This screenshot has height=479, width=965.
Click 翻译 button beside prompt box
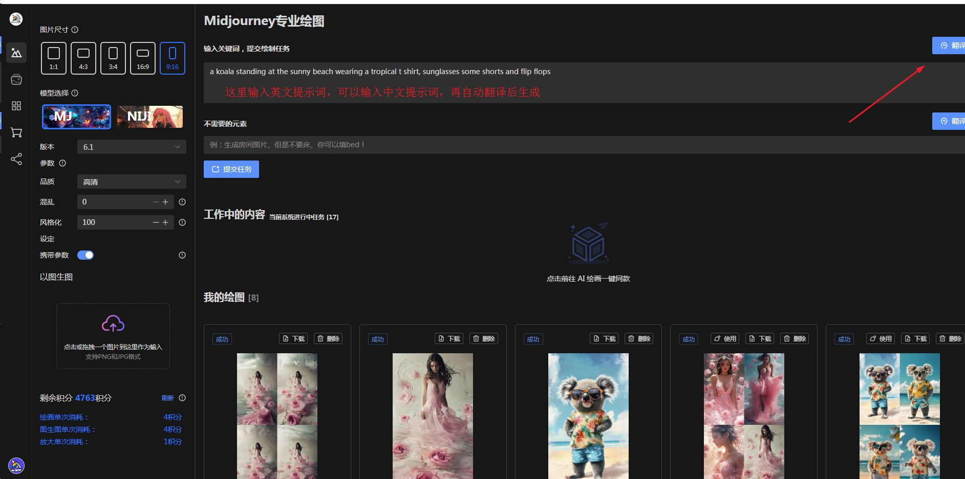click(949, 45)
